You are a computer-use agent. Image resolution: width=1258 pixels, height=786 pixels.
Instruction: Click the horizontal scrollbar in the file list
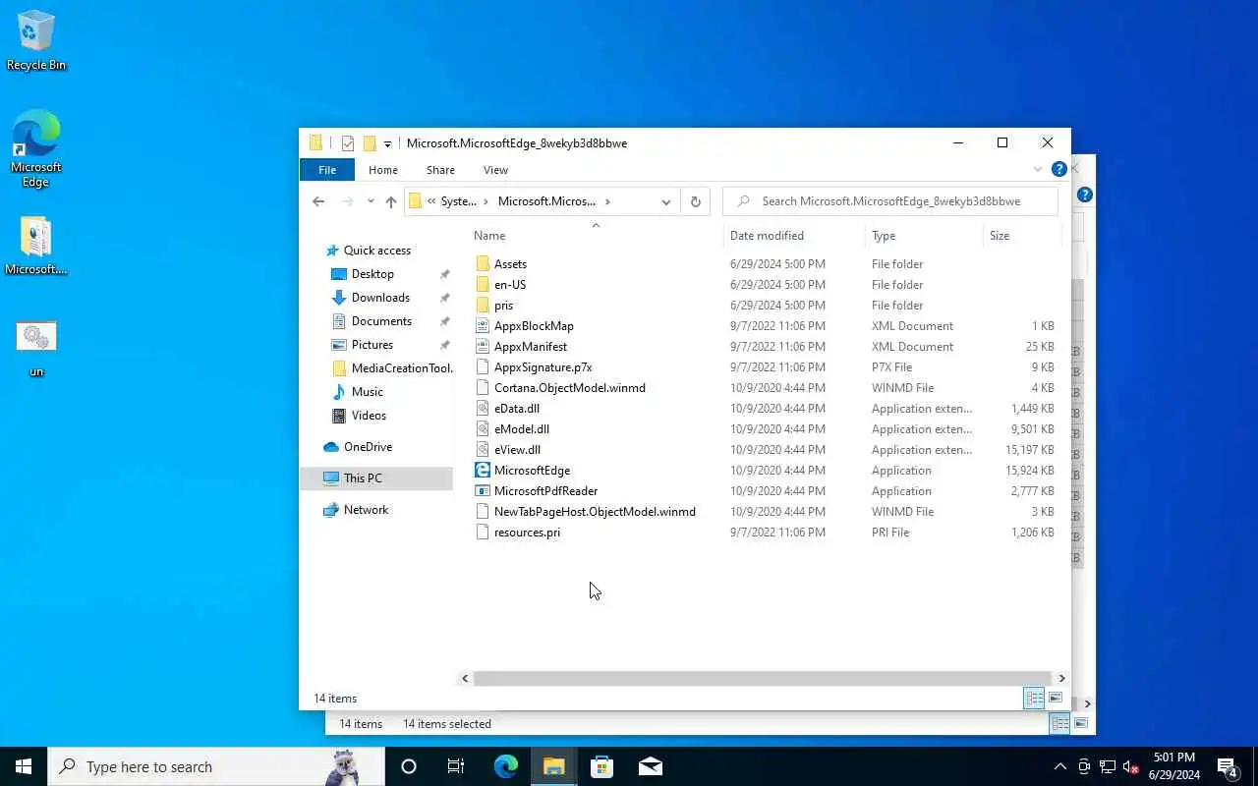pos(763,678)
